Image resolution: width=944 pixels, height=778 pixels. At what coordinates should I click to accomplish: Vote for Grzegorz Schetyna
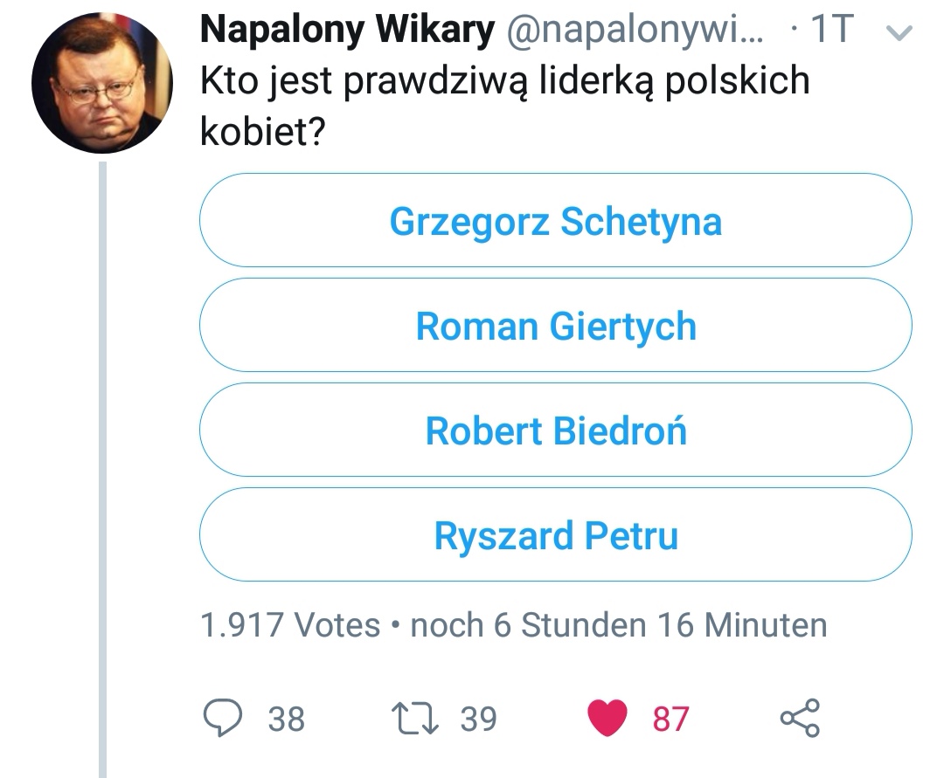pos(556,221)
